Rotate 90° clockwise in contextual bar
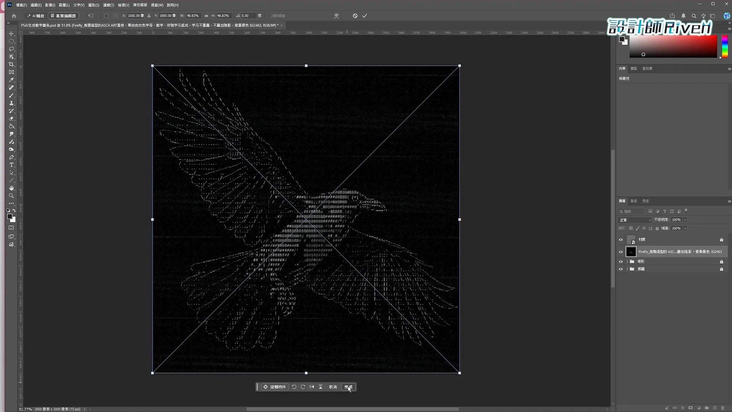The width and height of the screenshot is (732, 412). coord(303,387)
